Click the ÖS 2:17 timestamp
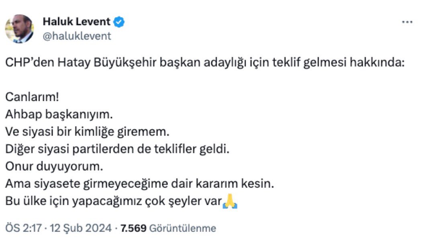This screenshot has width=423, height=239. pos(22,229)
